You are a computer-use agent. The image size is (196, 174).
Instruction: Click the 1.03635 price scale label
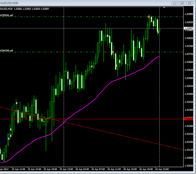[189, 70]
